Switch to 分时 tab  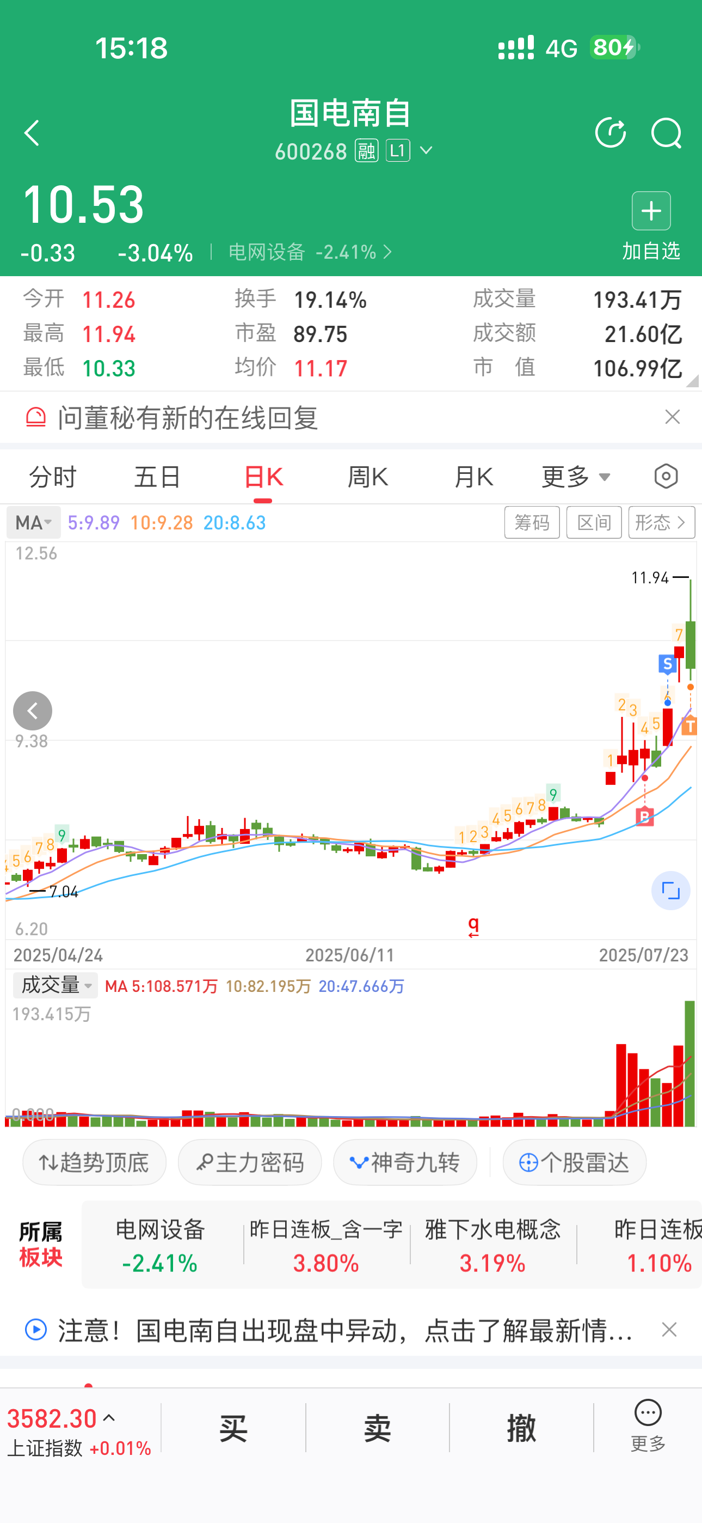coord(53,477)
